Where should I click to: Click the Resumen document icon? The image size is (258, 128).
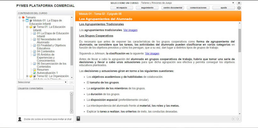(x=34, y=70)
